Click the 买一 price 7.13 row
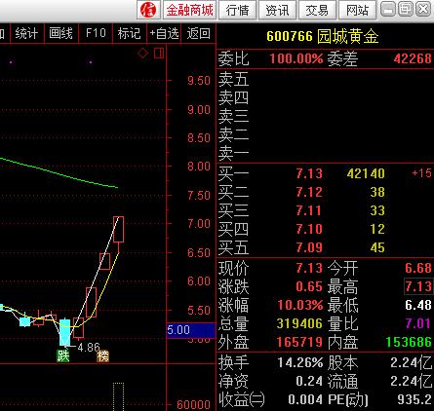Viewport: 434px width, 411px height. [325, 173]
